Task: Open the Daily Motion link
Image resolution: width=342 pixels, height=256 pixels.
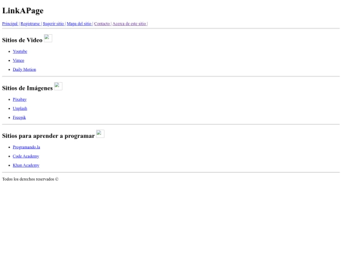Action: [25, 70]
